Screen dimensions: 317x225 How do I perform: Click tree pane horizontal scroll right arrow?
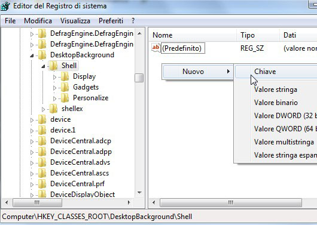tap(129, 202)
